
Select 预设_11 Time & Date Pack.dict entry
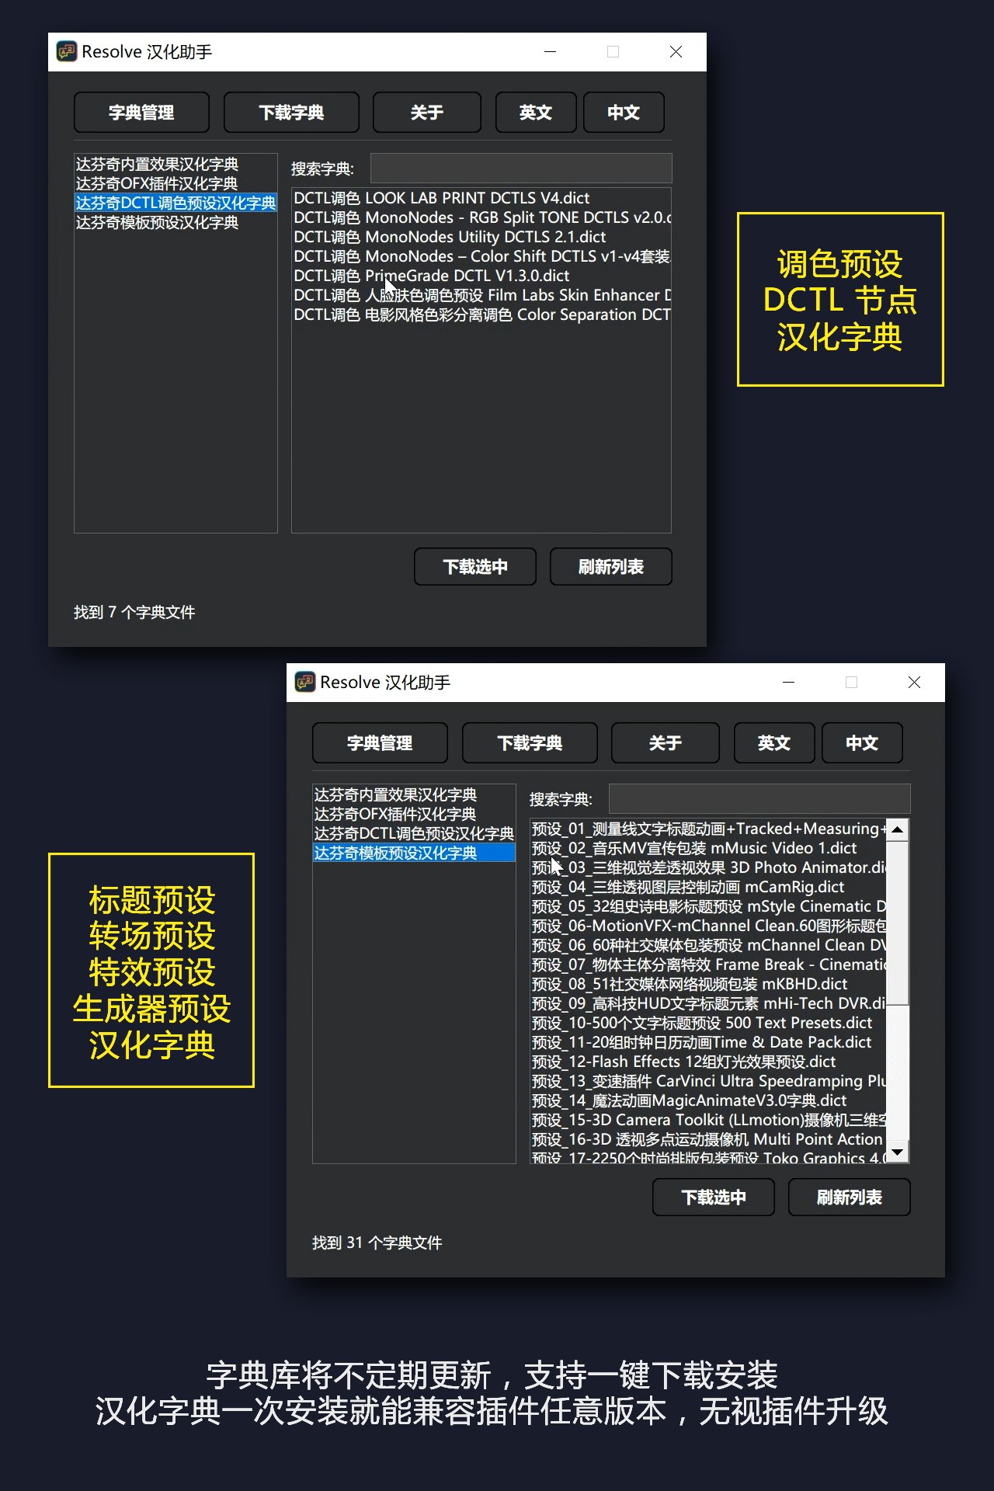708,1042
